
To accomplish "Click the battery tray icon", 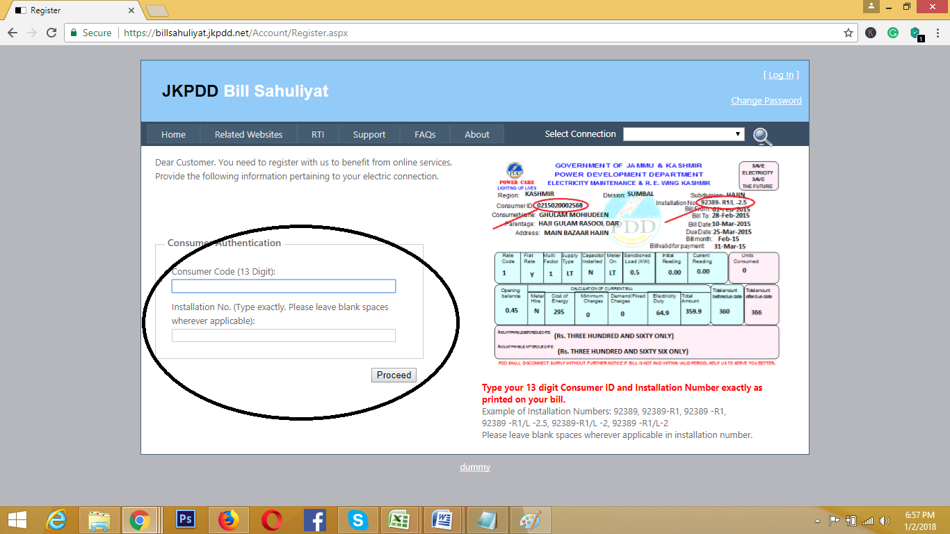I will coord(851,520).
